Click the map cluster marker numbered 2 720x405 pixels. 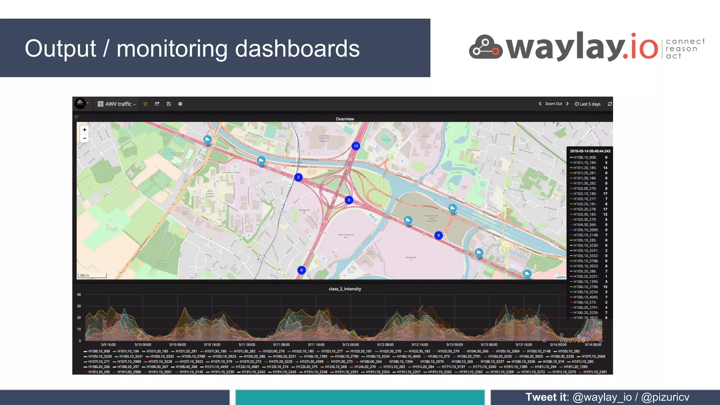pos(298,177)
